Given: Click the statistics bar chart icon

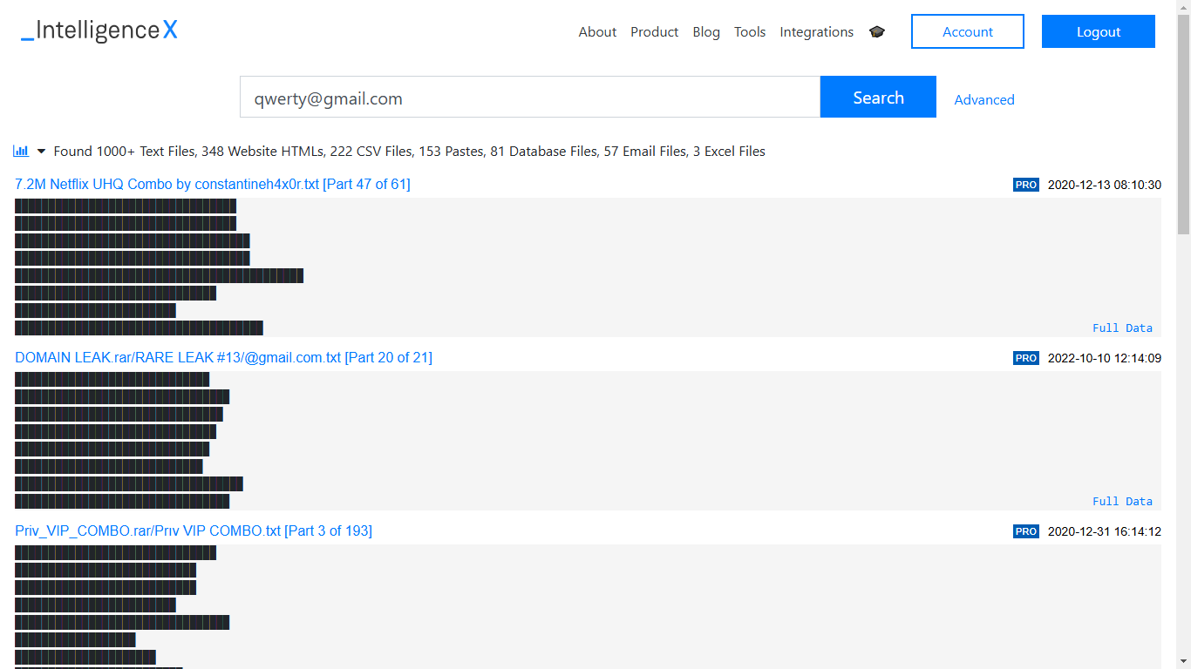Looking at the screenshot, I should (21, 151).
